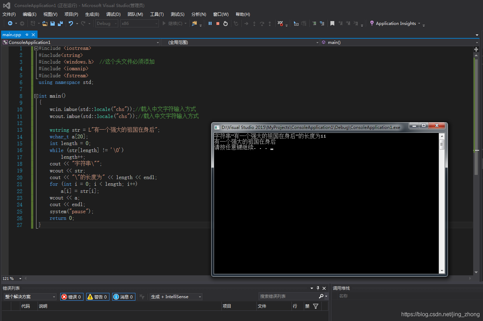This screenshot has height=321, width=483.
Task: Pause the running program
Action: coord(210,23)
